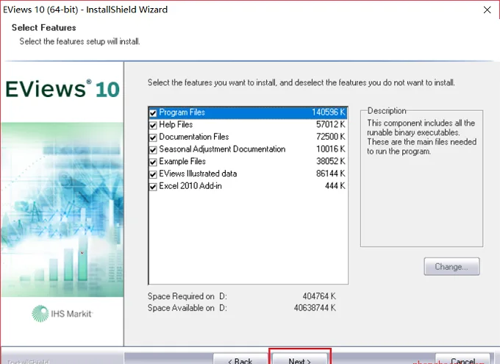Uncheck the Help Files checkbox
This screenshot has width=500, height=364.
153,125
